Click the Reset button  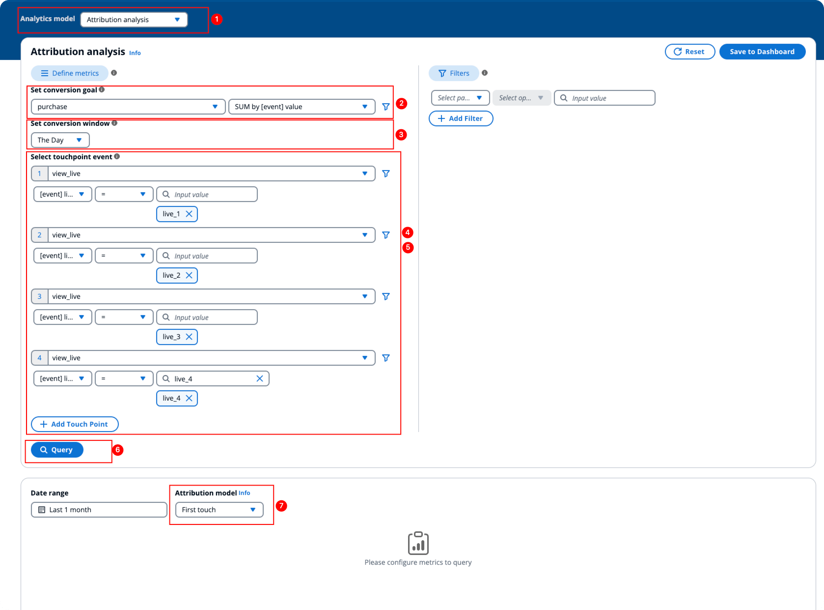690,52
